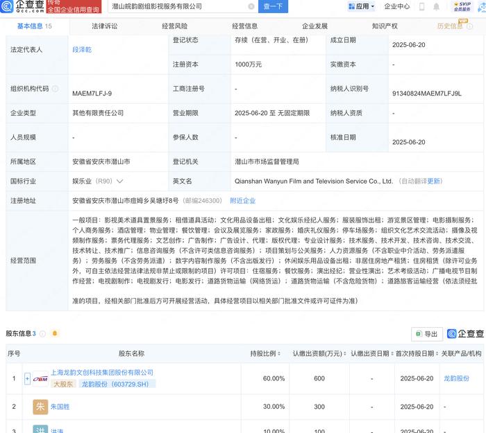Open legal representative 段泽乾 link
486x433 pixels.
[82, 50]
